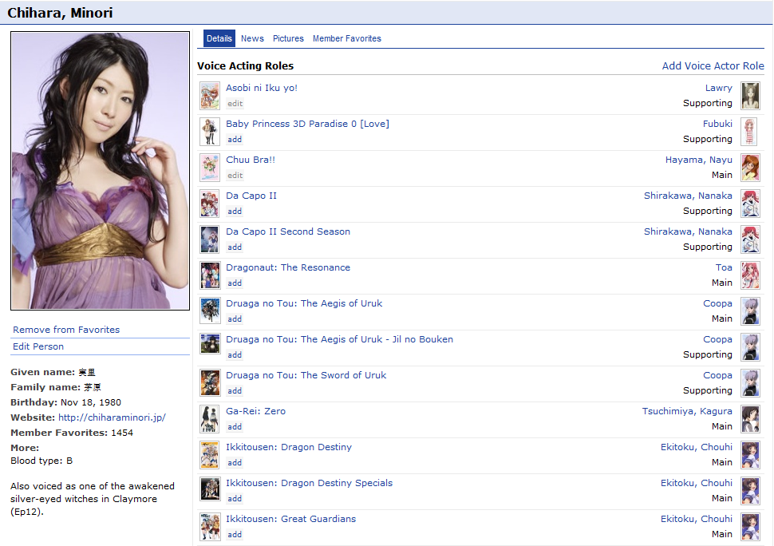Open Tsuchimiya, Kagura character link

point(687,411)
